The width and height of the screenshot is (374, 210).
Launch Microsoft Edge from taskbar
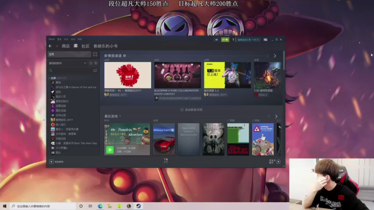pos(100,206)
